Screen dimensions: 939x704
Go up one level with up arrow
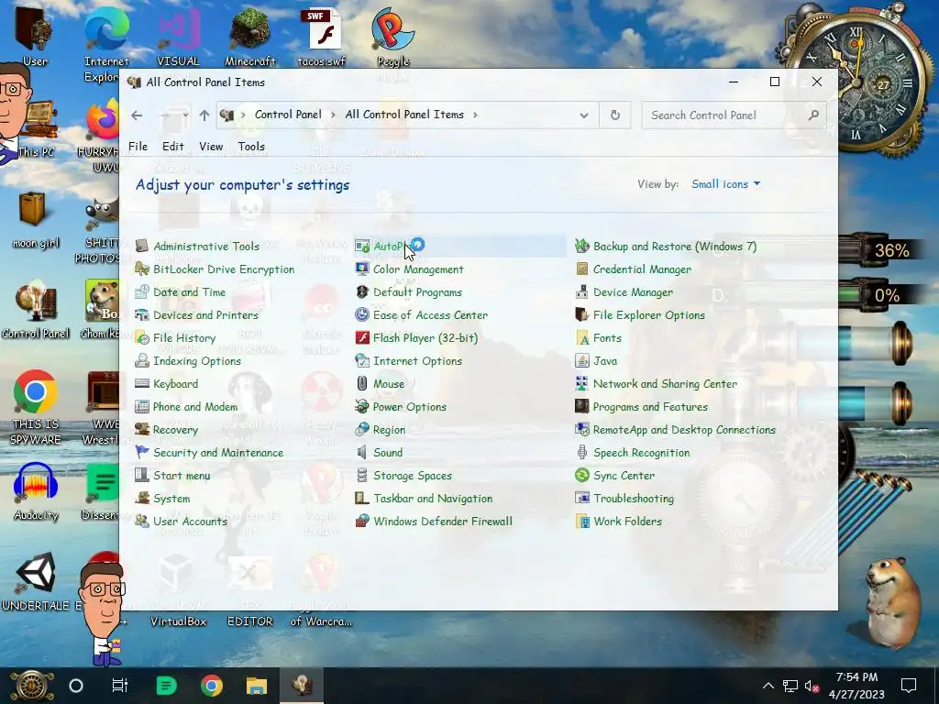point(204,115)
